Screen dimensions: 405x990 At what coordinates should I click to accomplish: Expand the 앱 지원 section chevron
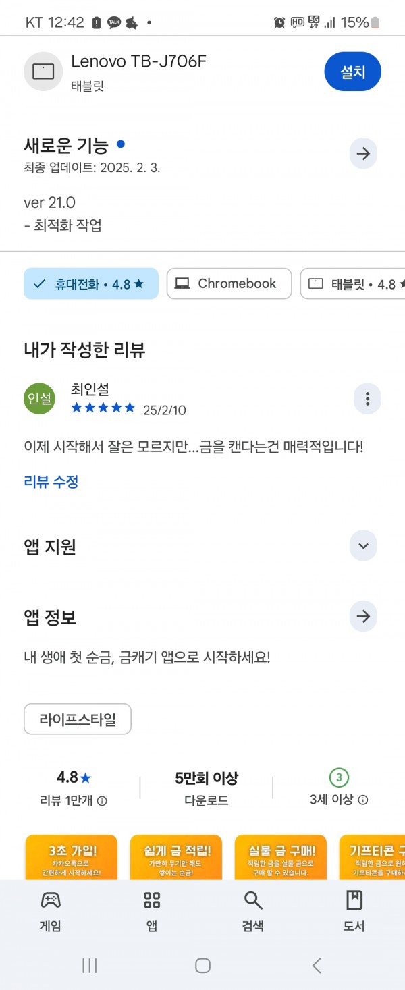click(363, 546)
